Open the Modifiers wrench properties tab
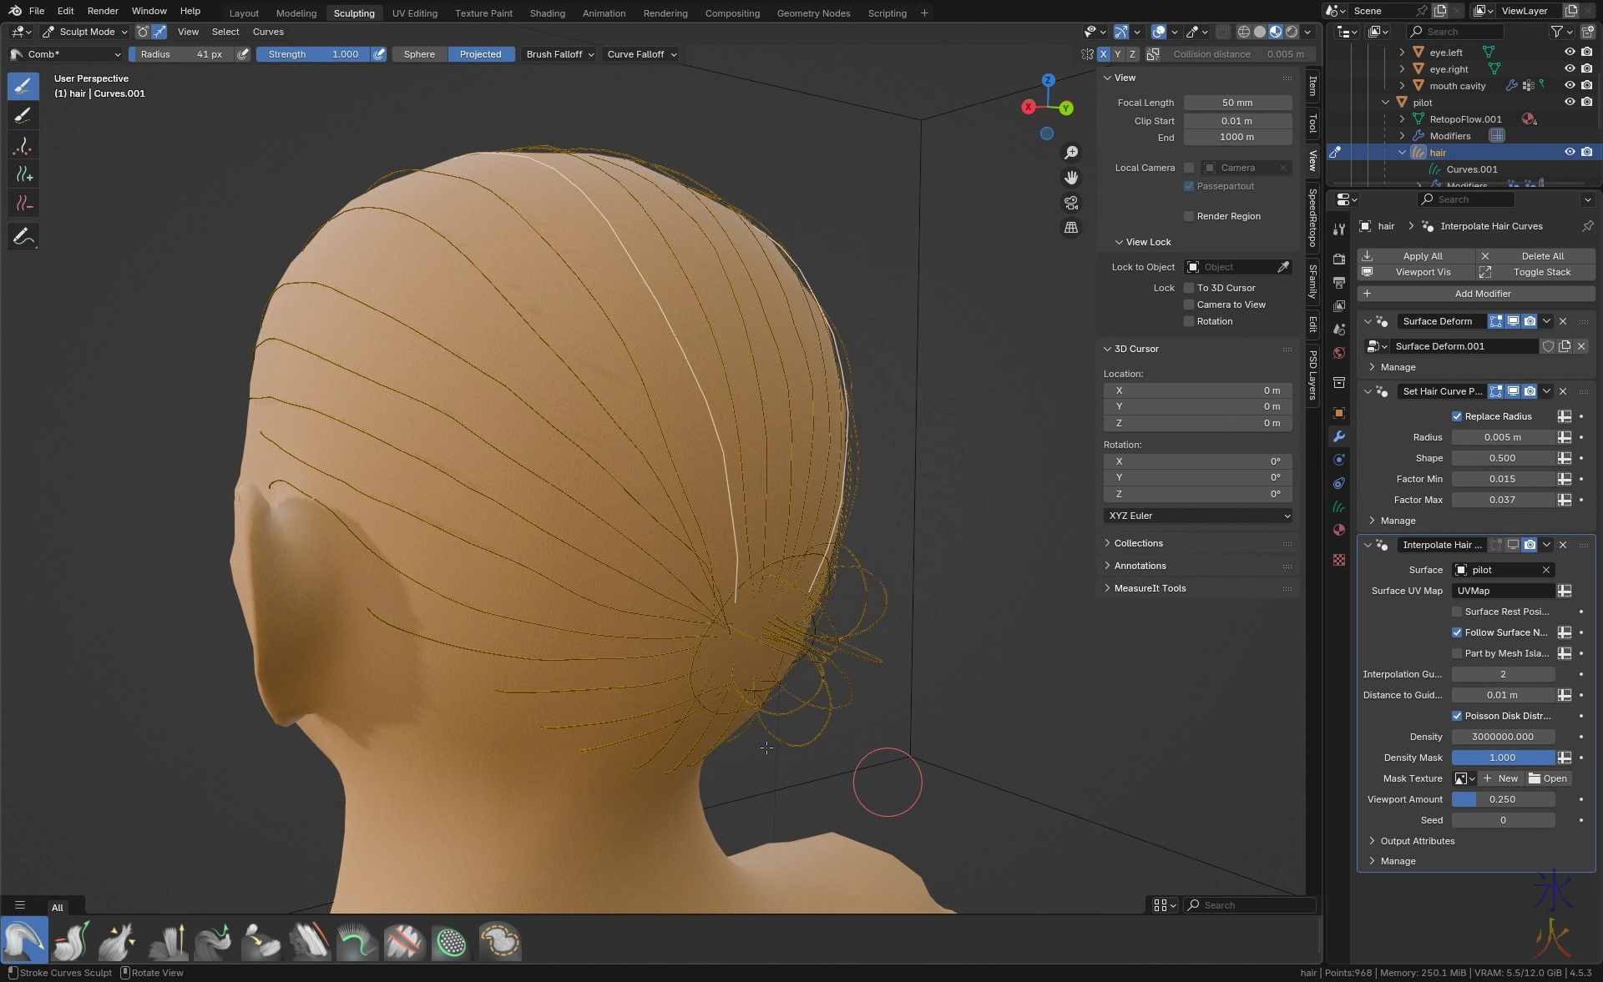 pyautogui.click(x=1339, y=436)
